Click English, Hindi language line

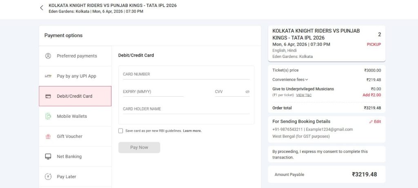(x=285, y=51)
